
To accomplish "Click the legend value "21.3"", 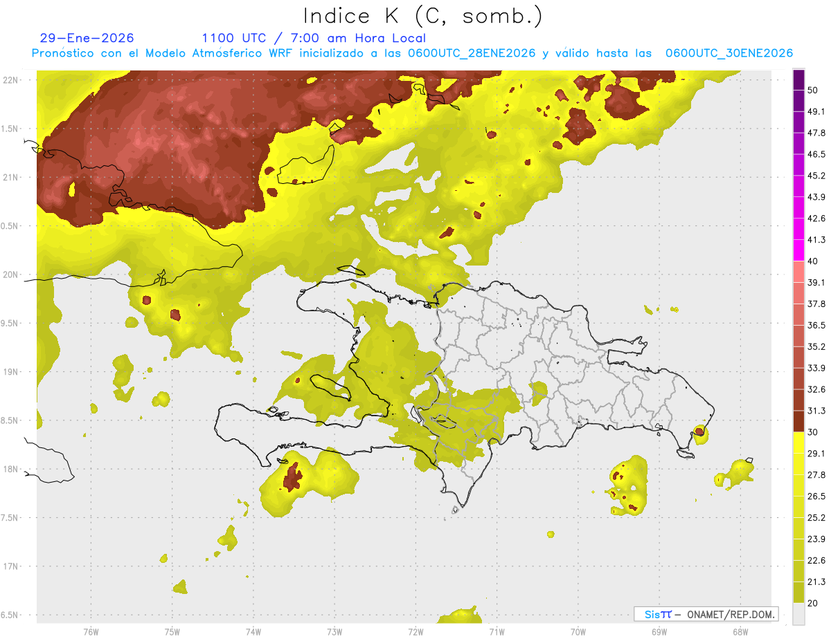I will (816, 582).
